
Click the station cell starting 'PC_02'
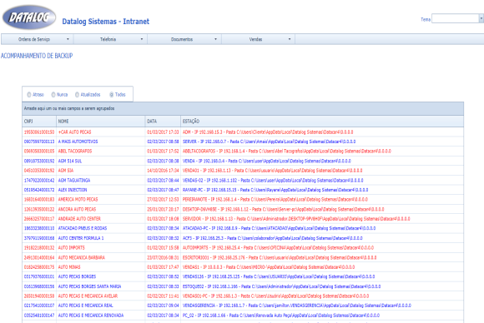[322, 316]
